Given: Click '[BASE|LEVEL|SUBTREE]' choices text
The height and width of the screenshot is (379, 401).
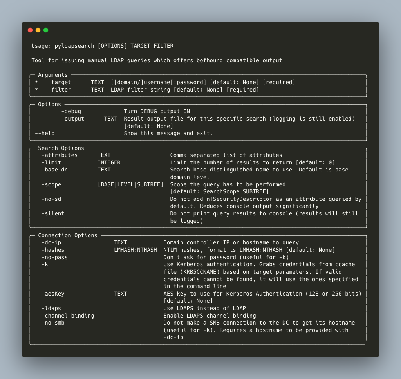Looking at the screenshot, I should 130,185.
